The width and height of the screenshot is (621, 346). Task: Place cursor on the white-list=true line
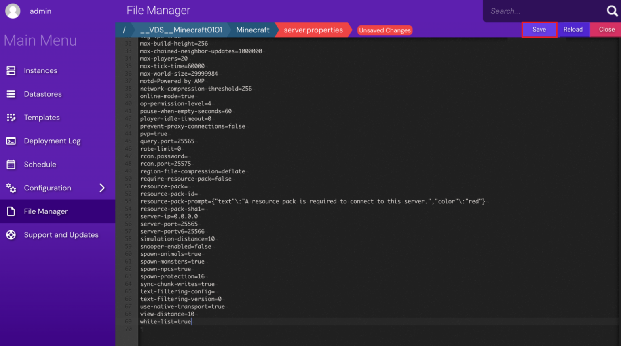pos(165,321)
